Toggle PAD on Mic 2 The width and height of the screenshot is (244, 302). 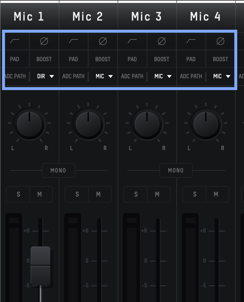[x=73, y=59]
